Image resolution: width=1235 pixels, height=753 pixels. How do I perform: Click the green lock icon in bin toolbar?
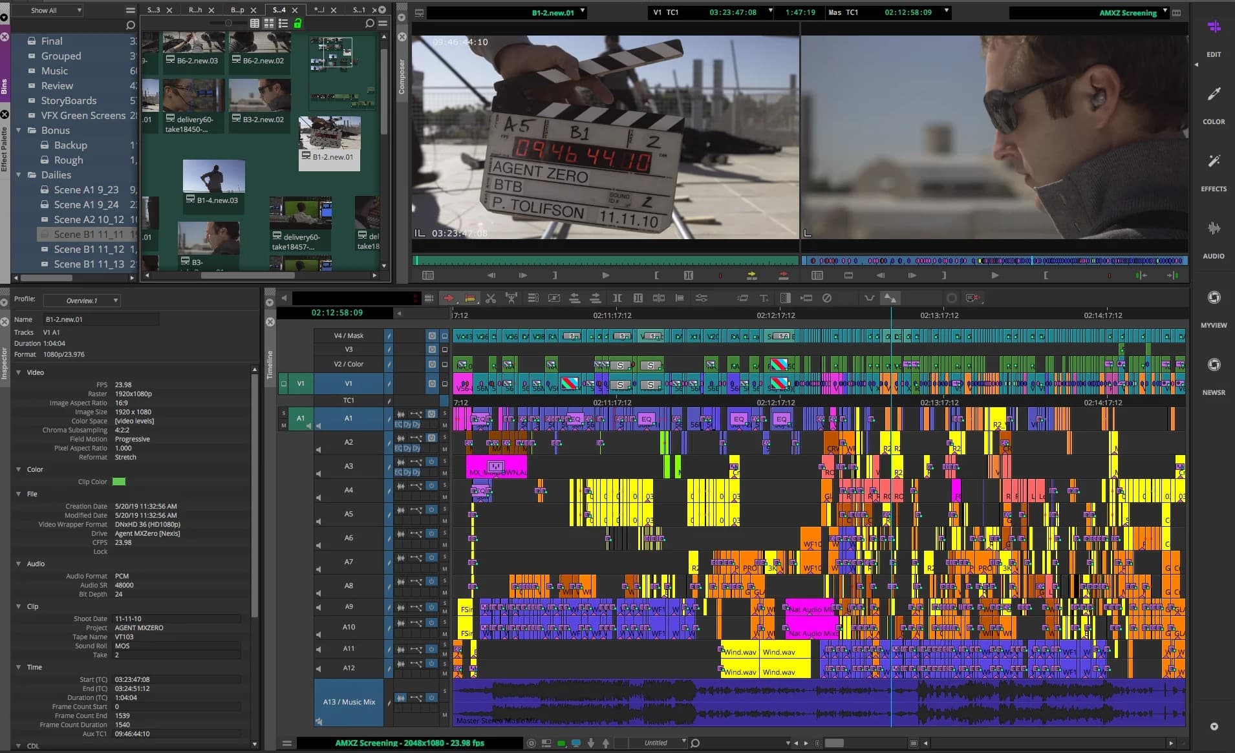[x=297, y=23]
